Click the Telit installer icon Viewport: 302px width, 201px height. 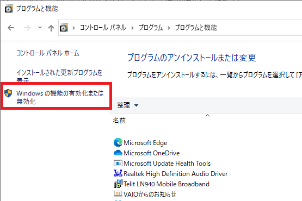pyautogui.click(x=118, y=184)
